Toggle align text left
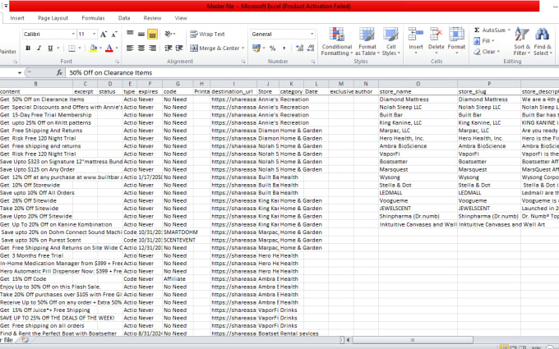Screen dimensions: 559x349 tap(130, 48)
